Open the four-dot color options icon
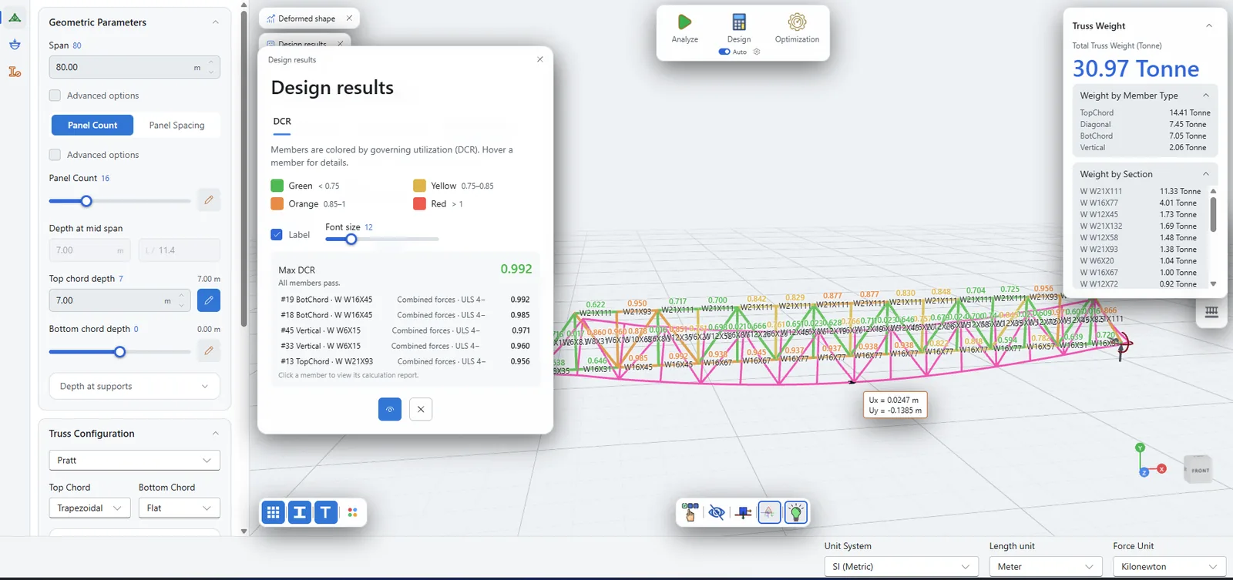This screenshot has width=1233, height=580. coord(352,512)
